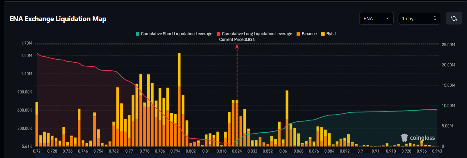Screen dimensions: 467x158
Task: Click the 1.70M left axis value
Action: [27, 43]
